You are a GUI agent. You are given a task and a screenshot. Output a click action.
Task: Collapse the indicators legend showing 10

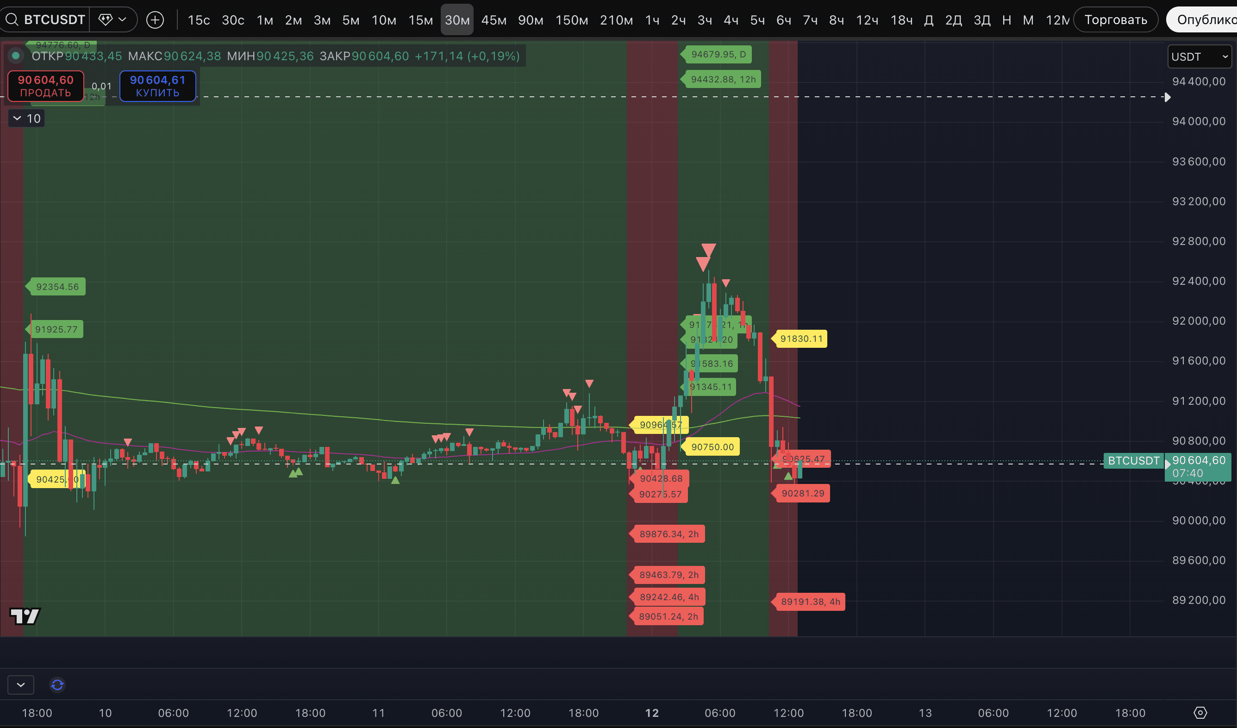pyautogui.click(x=26, y=118)
